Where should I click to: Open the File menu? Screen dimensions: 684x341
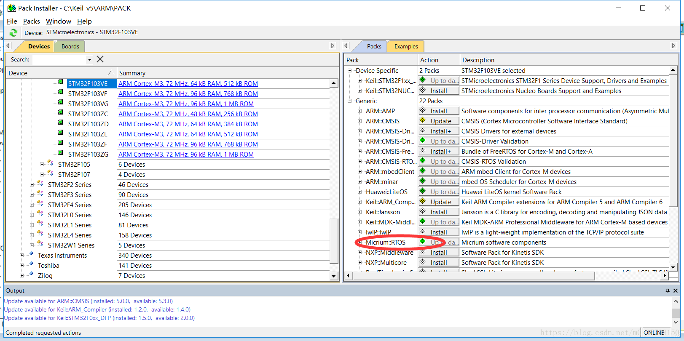(12, 21)
